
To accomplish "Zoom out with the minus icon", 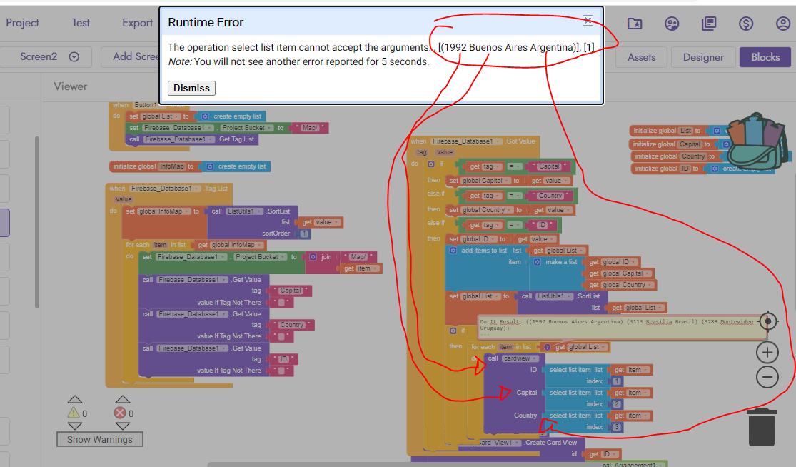I will point(767,376).
